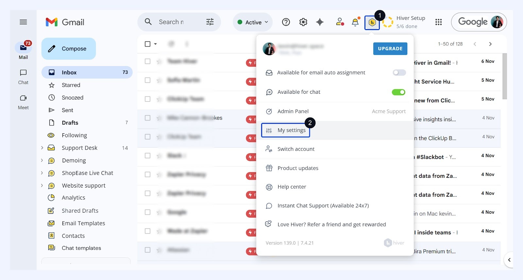
Task: Expand the ShopEase Live Chat folder
Action: click(42, 173)
